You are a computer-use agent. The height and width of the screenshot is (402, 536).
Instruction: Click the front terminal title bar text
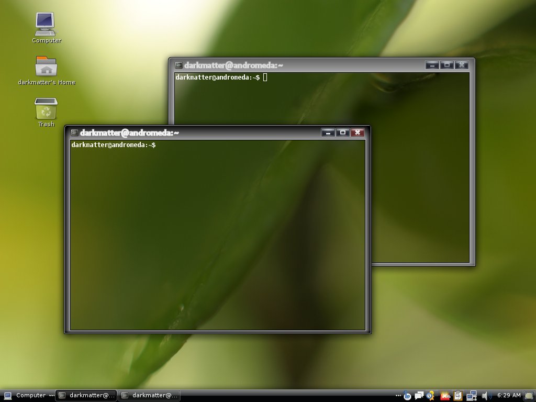pos(130,132)
